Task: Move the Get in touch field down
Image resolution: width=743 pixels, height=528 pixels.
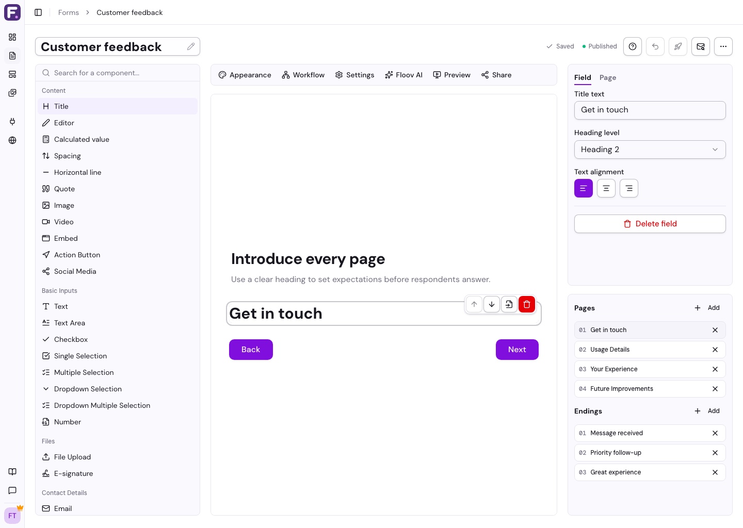Action: point(492,304)
